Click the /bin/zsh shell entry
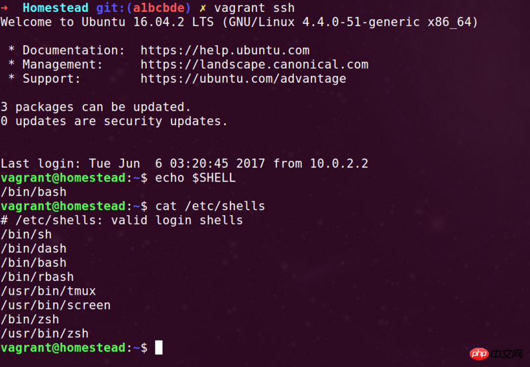This screenshot has height=367, width=530. 30,320
